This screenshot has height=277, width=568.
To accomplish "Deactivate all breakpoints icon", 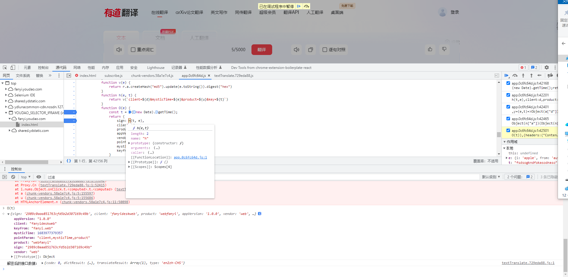I will point(550,76).
